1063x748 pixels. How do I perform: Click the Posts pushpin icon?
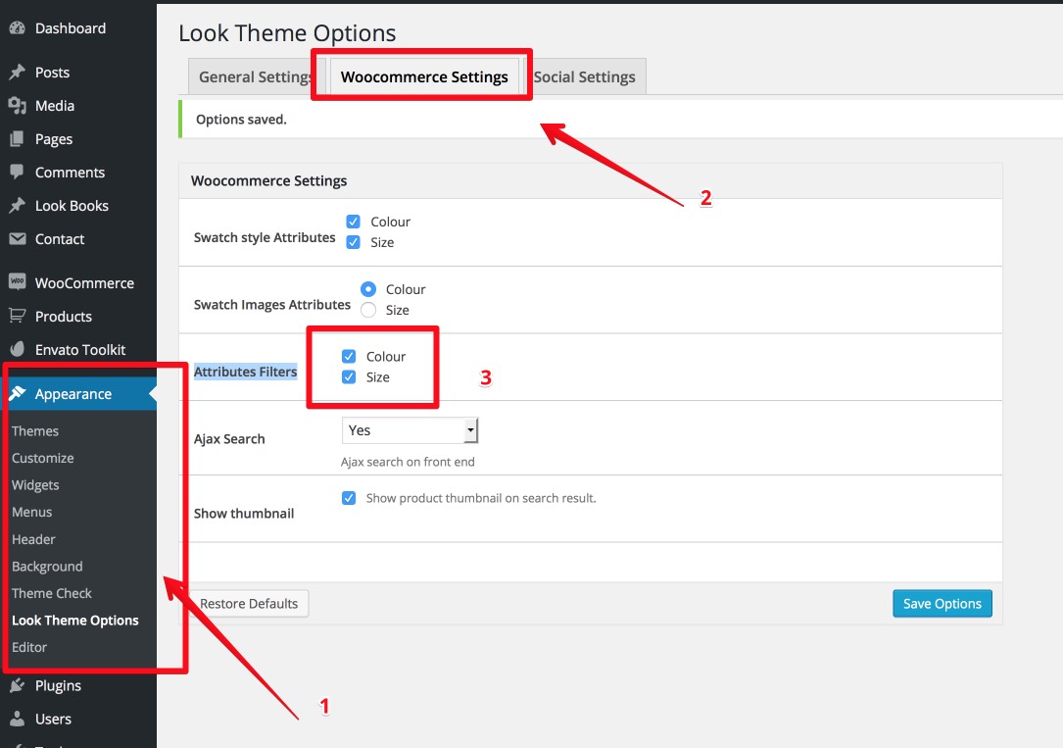pyautogui.click(x=17, y=73)
